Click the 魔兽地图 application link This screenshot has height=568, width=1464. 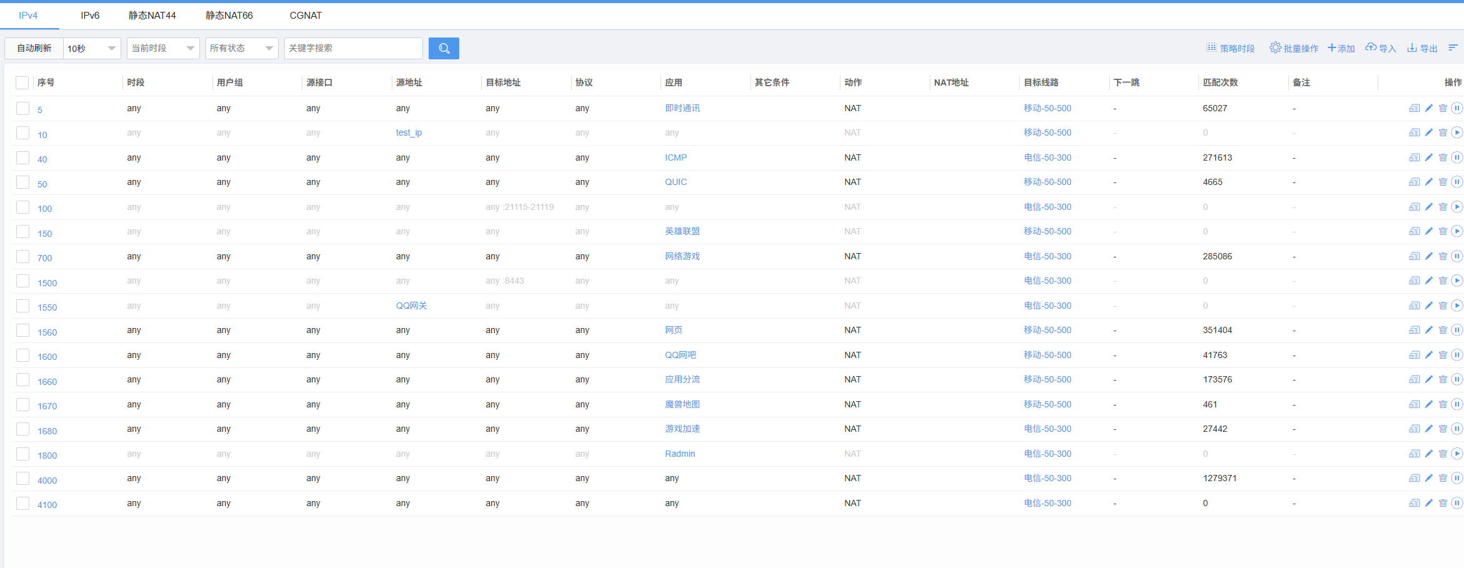tap(682, 404)
